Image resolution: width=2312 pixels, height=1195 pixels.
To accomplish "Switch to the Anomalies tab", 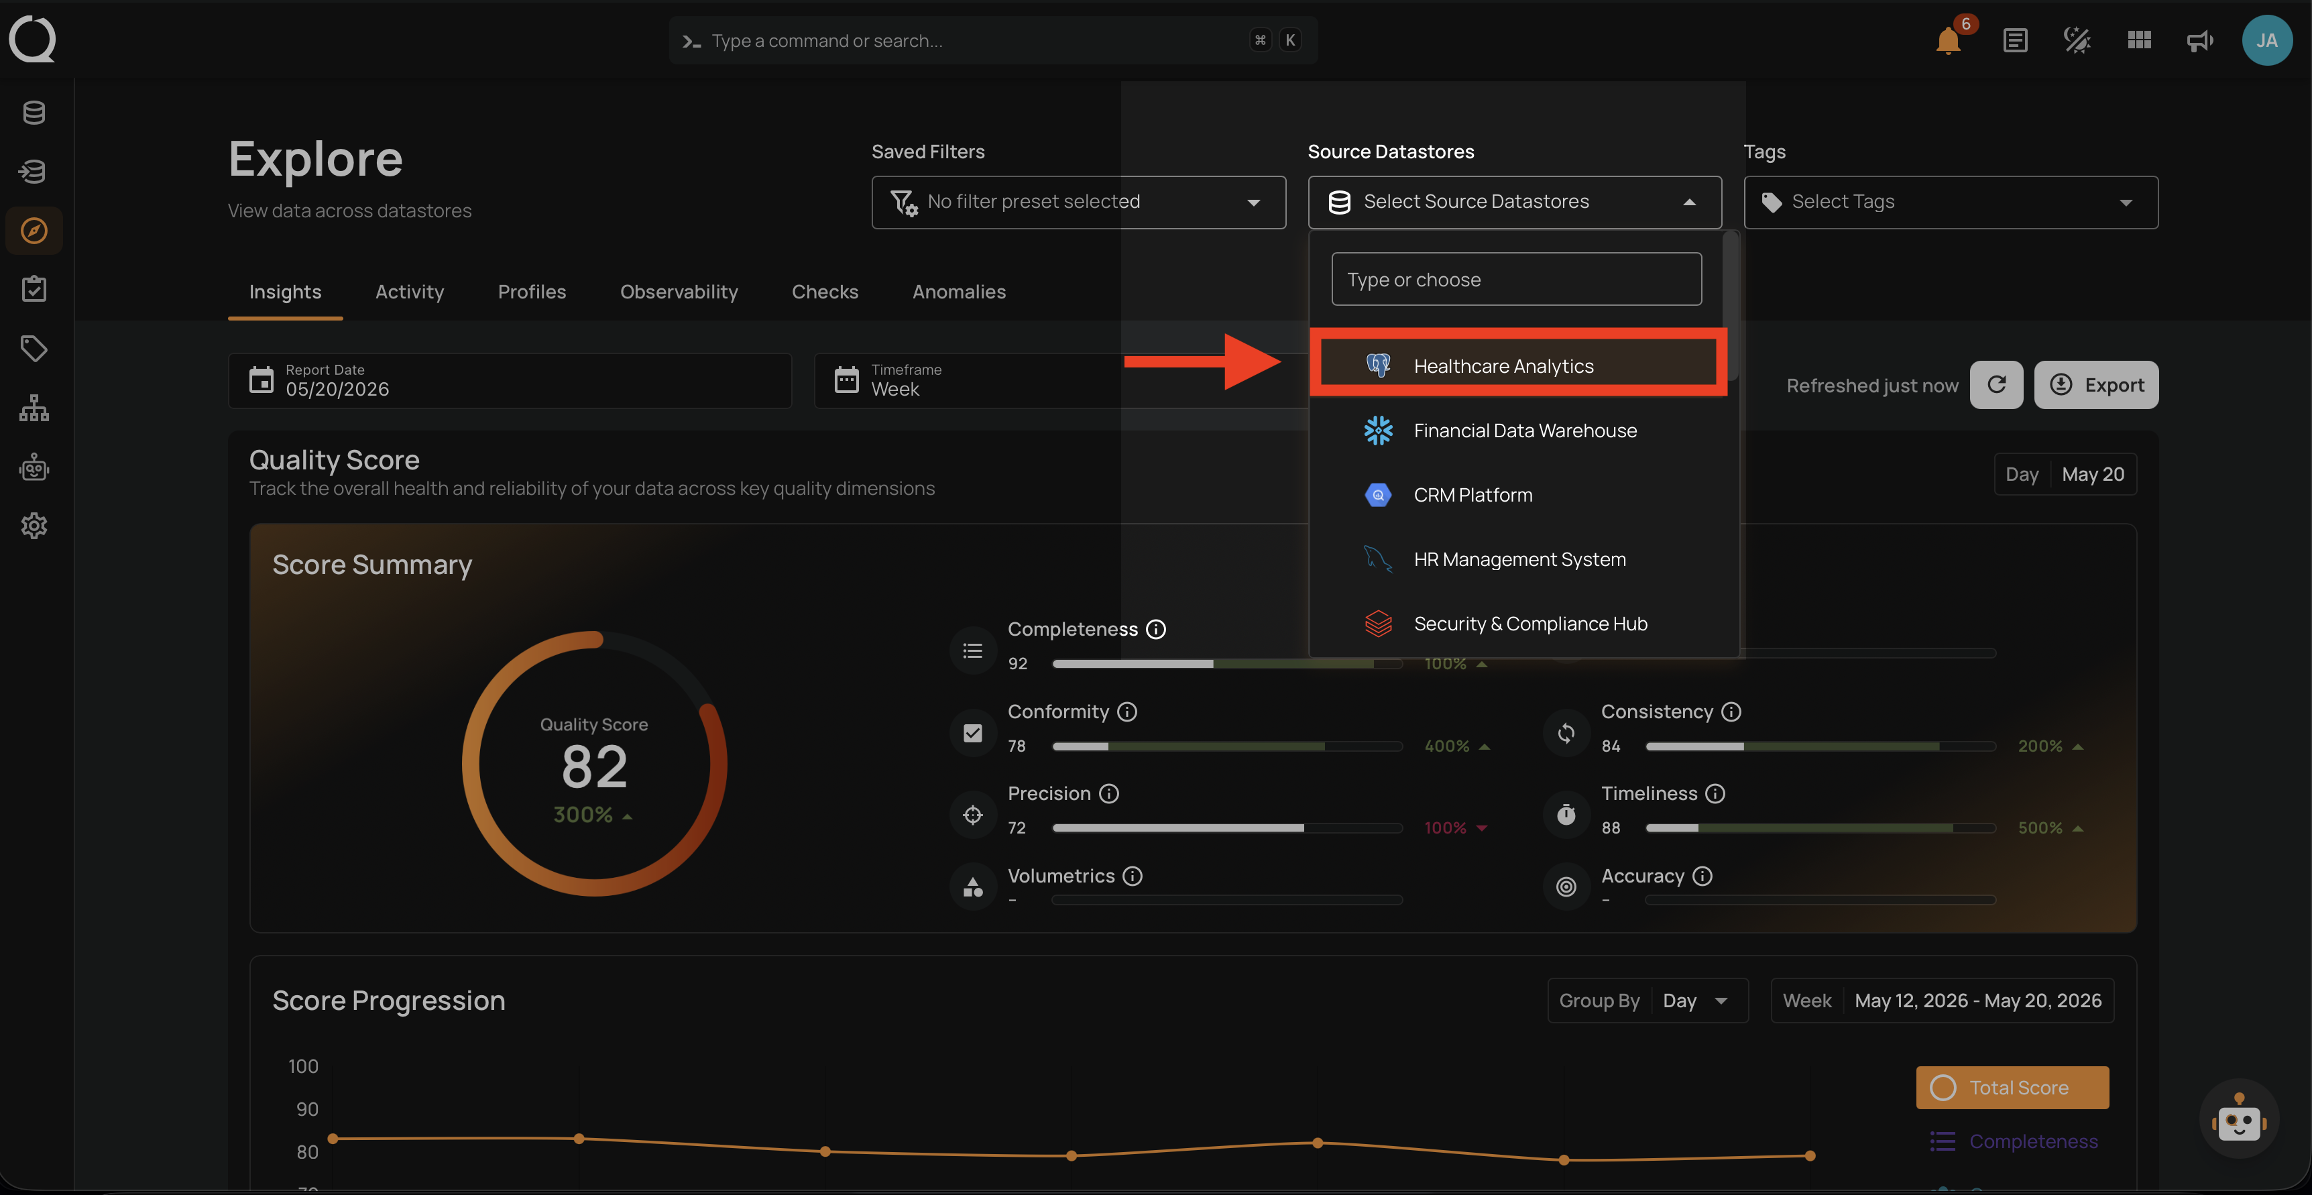I will point(959,292).
